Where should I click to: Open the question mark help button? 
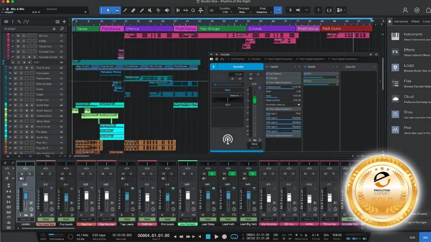pos(319,10)
